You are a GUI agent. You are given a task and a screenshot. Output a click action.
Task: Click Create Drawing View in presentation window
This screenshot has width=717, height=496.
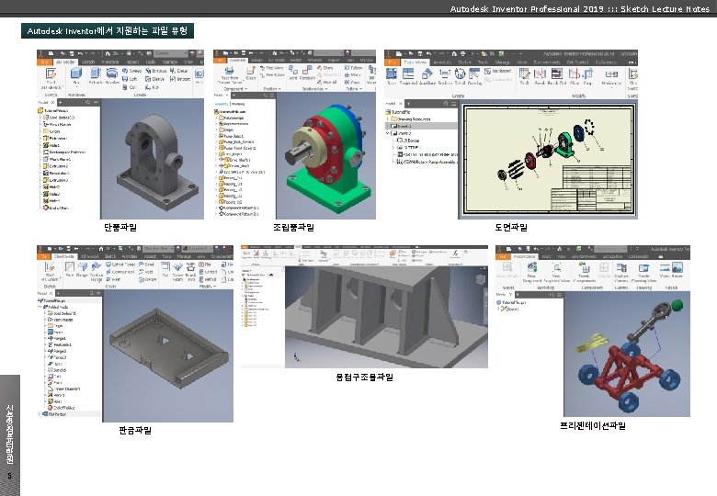pos(643,273)
